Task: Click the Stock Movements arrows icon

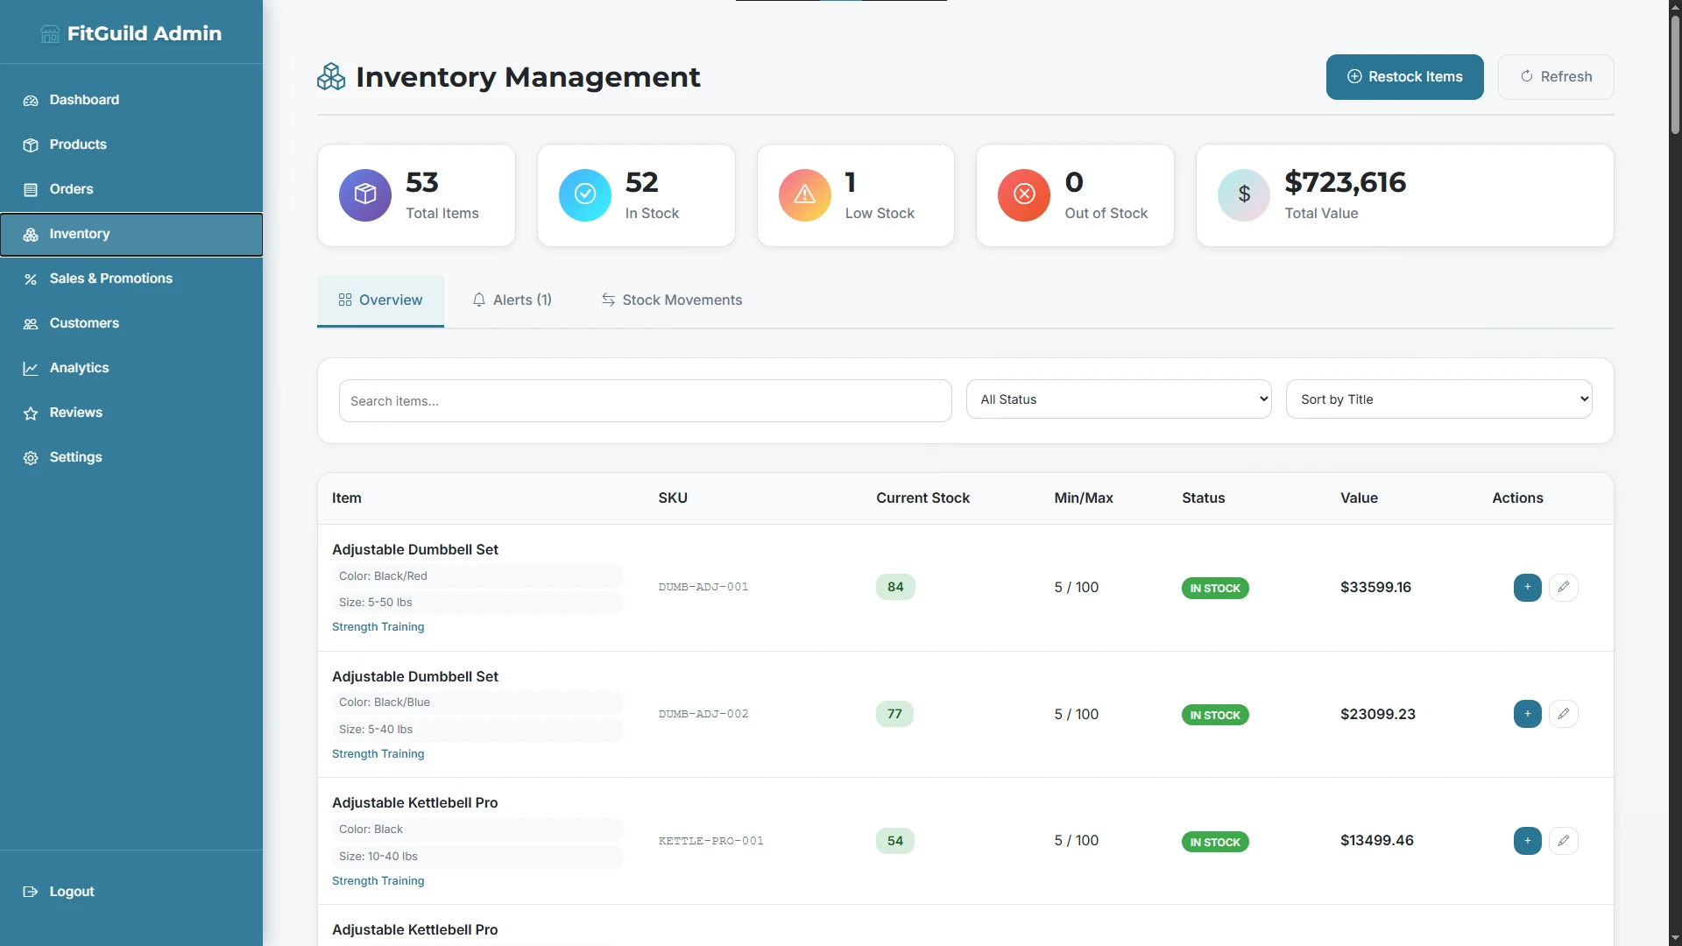Action: pos(608,300)
